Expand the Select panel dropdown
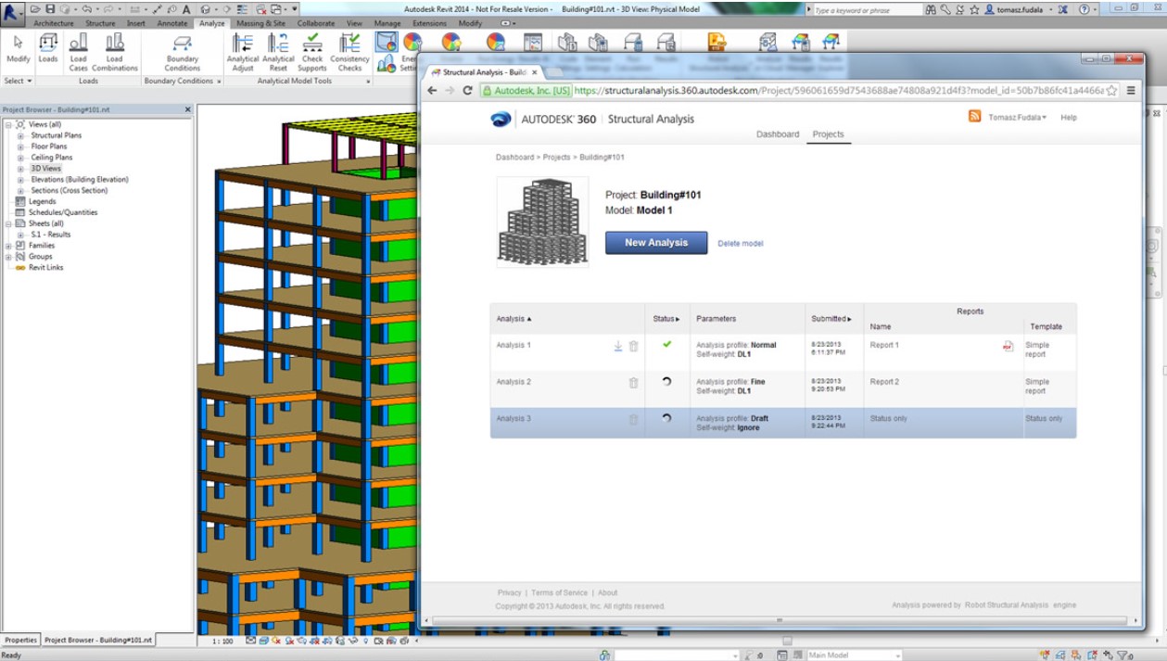Screen dimensions: 1167x661 point(30,81)
